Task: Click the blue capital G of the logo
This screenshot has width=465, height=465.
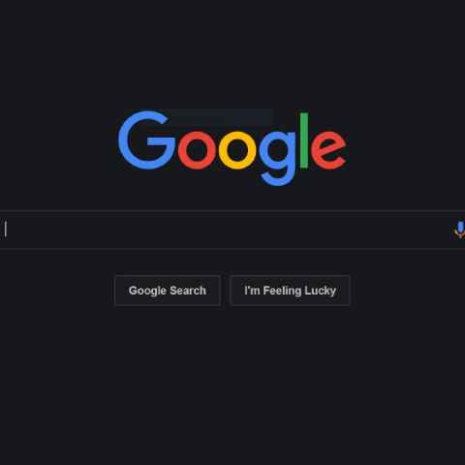Action: pyautogui.click(x=147, y=140)
